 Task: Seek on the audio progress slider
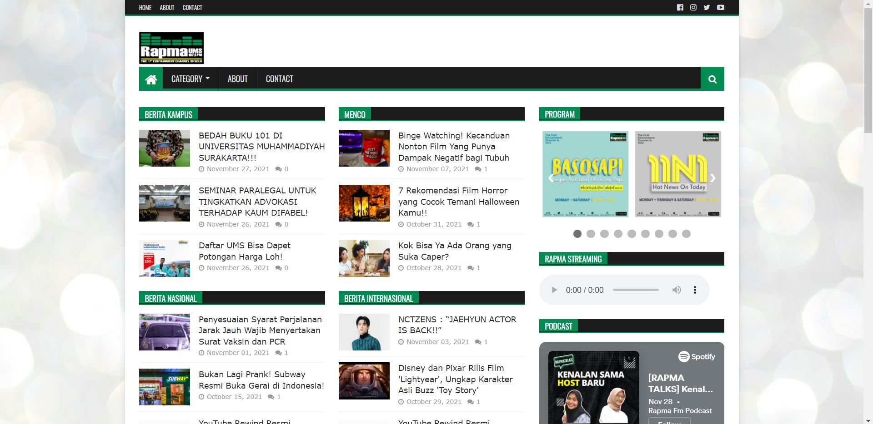[636, 290]
